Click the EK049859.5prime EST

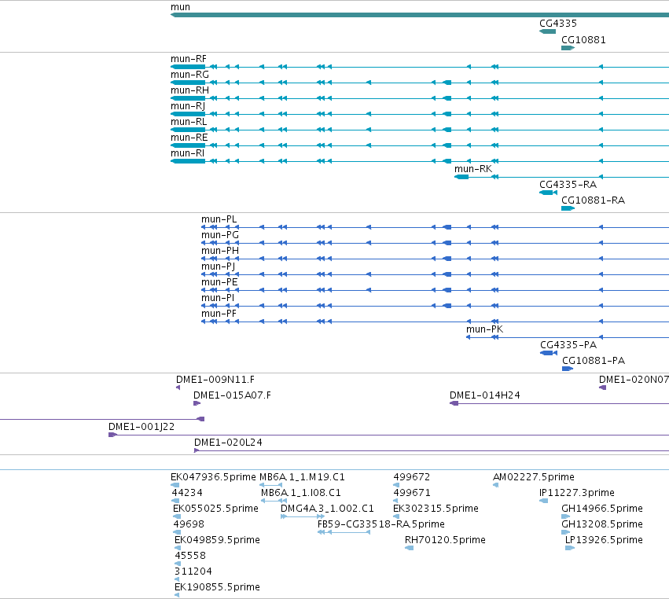(x=178, y=548)
